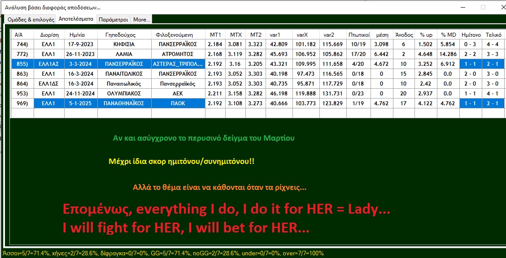This screenshot has height=258, width=506.
Task: Click the highlighted ΠΑΝΑΘΗΝΑΪΚΟΣ cell
Action: point(124,103)
